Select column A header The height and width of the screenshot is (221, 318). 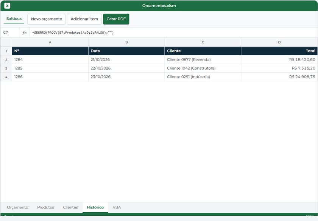[x=50, y=42]
